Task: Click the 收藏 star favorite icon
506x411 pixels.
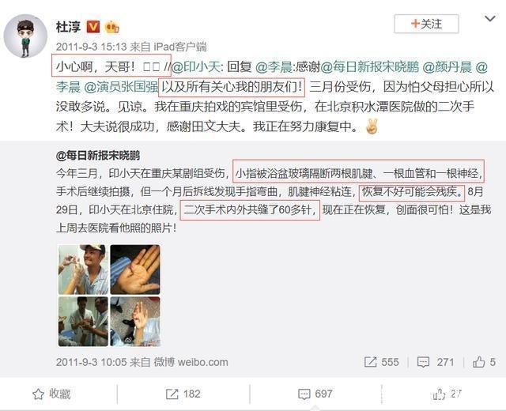Action: click(x=38, y=394)
